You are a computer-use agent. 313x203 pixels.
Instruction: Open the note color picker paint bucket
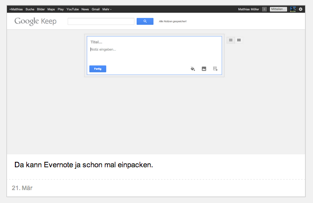point(193,69)
